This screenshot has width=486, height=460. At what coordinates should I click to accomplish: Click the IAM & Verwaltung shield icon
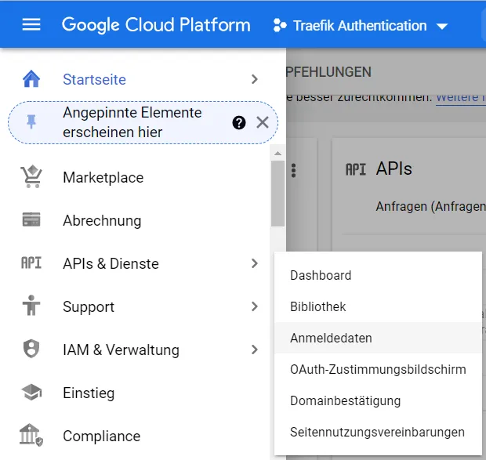coord(31,349)
